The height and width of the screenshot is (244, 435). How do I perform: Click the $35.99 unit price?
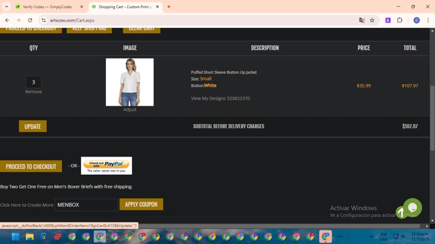[x=364, y=86]
